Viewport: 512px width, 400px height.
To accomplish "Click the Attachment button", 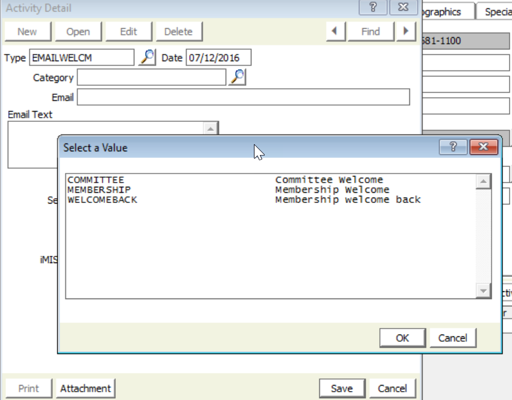I will pyautogui.click(x=85, y=389).
